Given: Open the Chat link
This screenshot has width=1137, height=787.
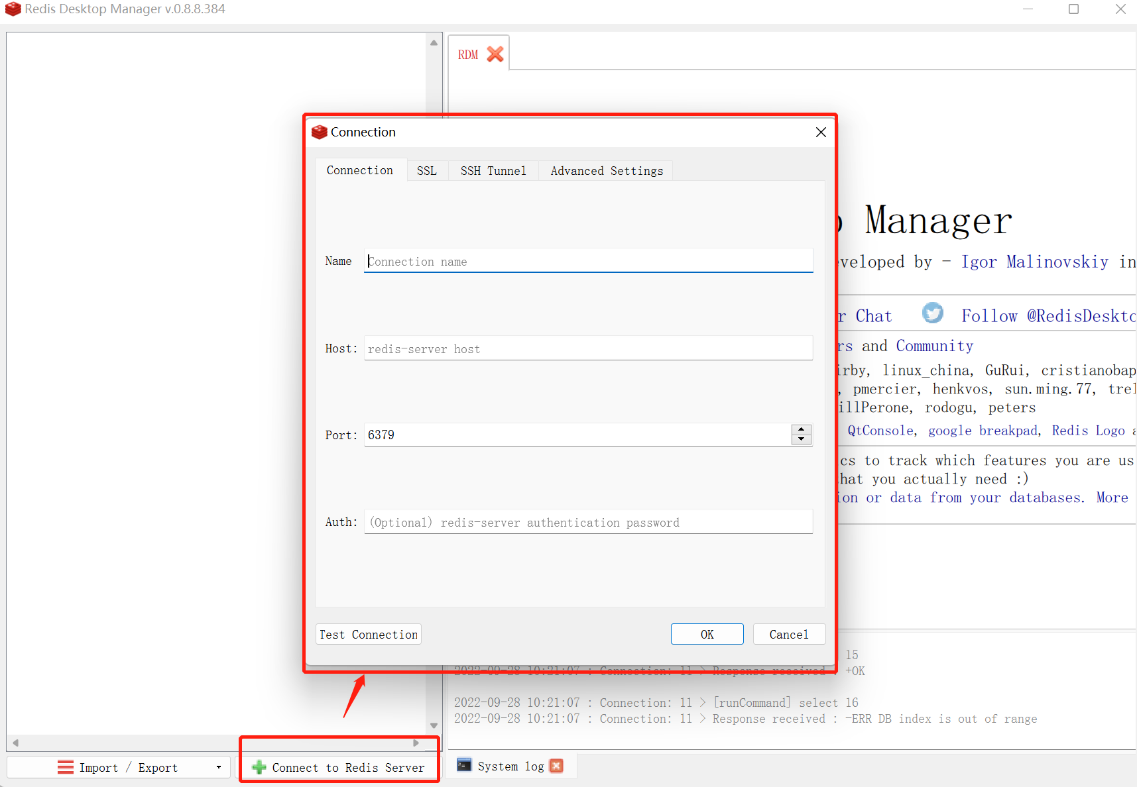Looking at the screenshot, I should [873, 316].
